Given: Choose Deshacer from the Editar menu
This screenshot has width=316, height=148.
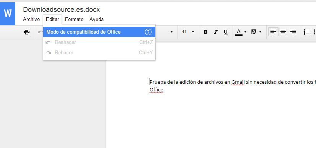Looking at the screenshot, I should (x=99, y=42).
